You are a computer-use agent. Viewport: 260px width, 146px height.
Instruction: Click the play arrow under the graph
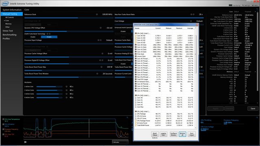point(26,142)
